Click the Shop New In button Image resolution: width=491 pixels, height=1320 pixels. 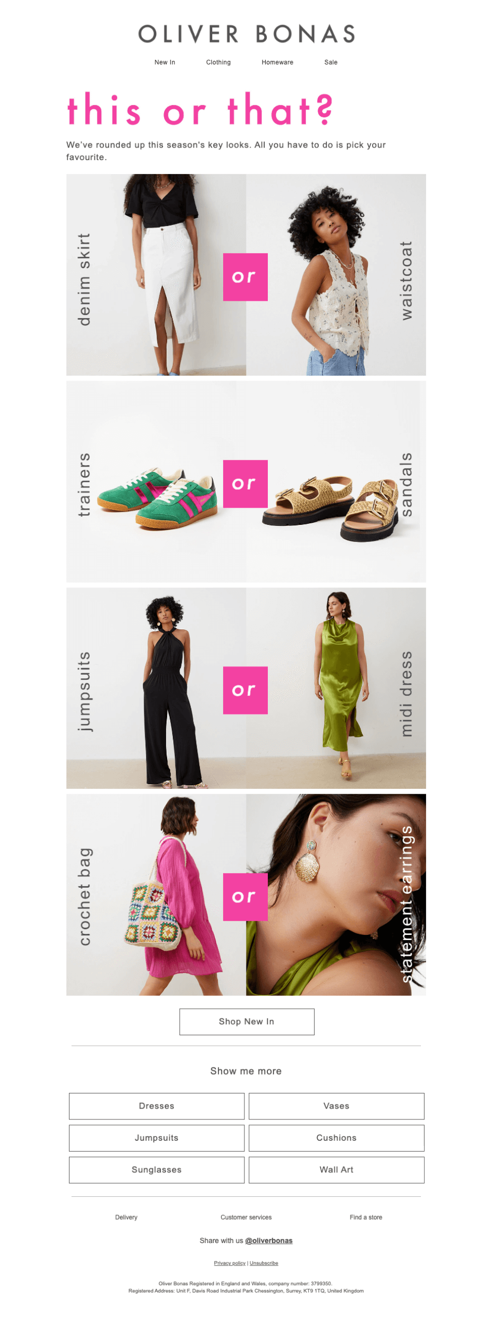247,1021
